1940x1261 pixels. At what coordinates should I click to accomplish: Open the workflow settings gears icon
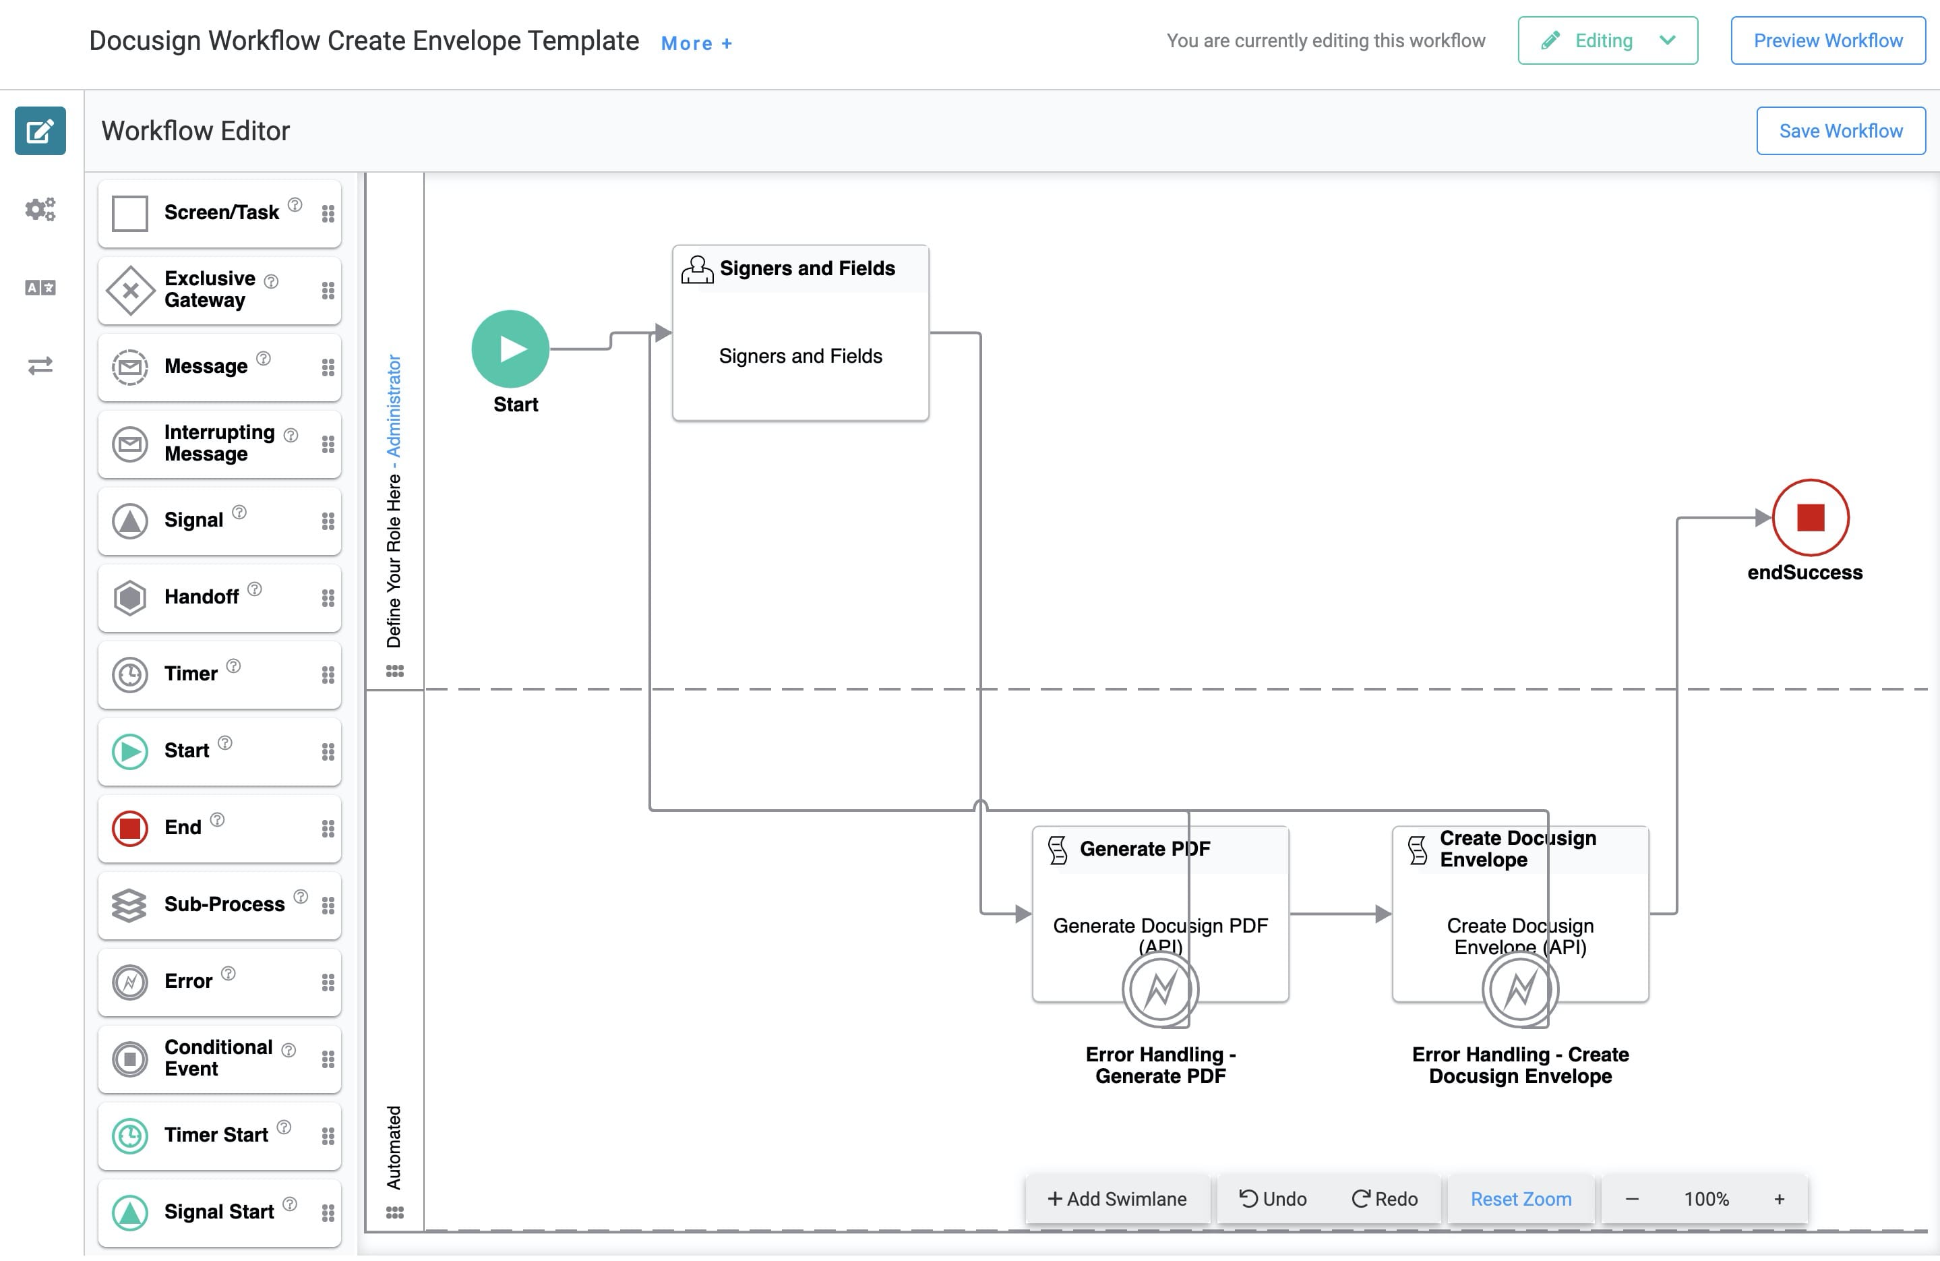(x=40, y=209)
